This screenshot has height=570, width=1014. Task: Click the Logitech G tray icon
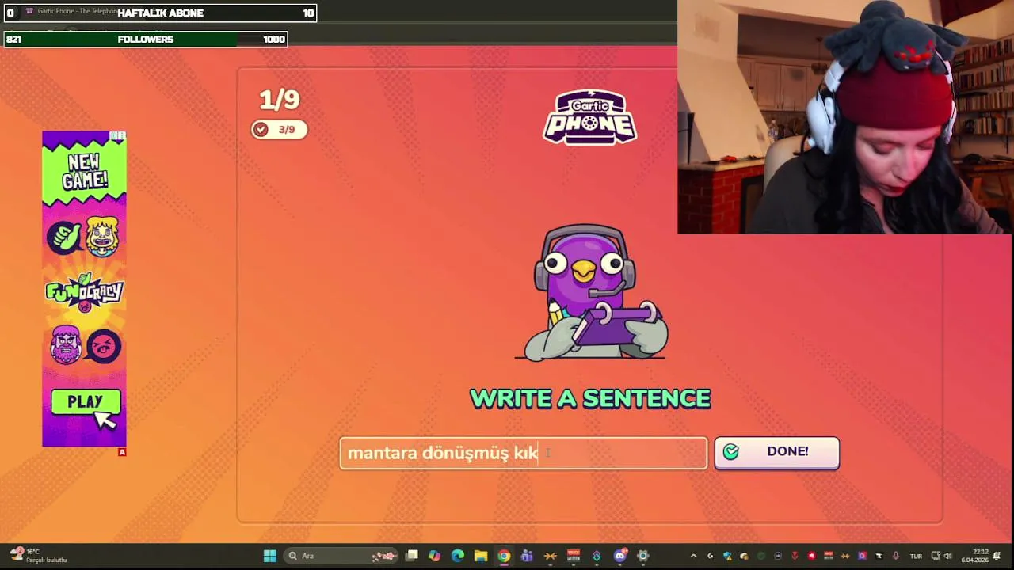tap(711, 556)
